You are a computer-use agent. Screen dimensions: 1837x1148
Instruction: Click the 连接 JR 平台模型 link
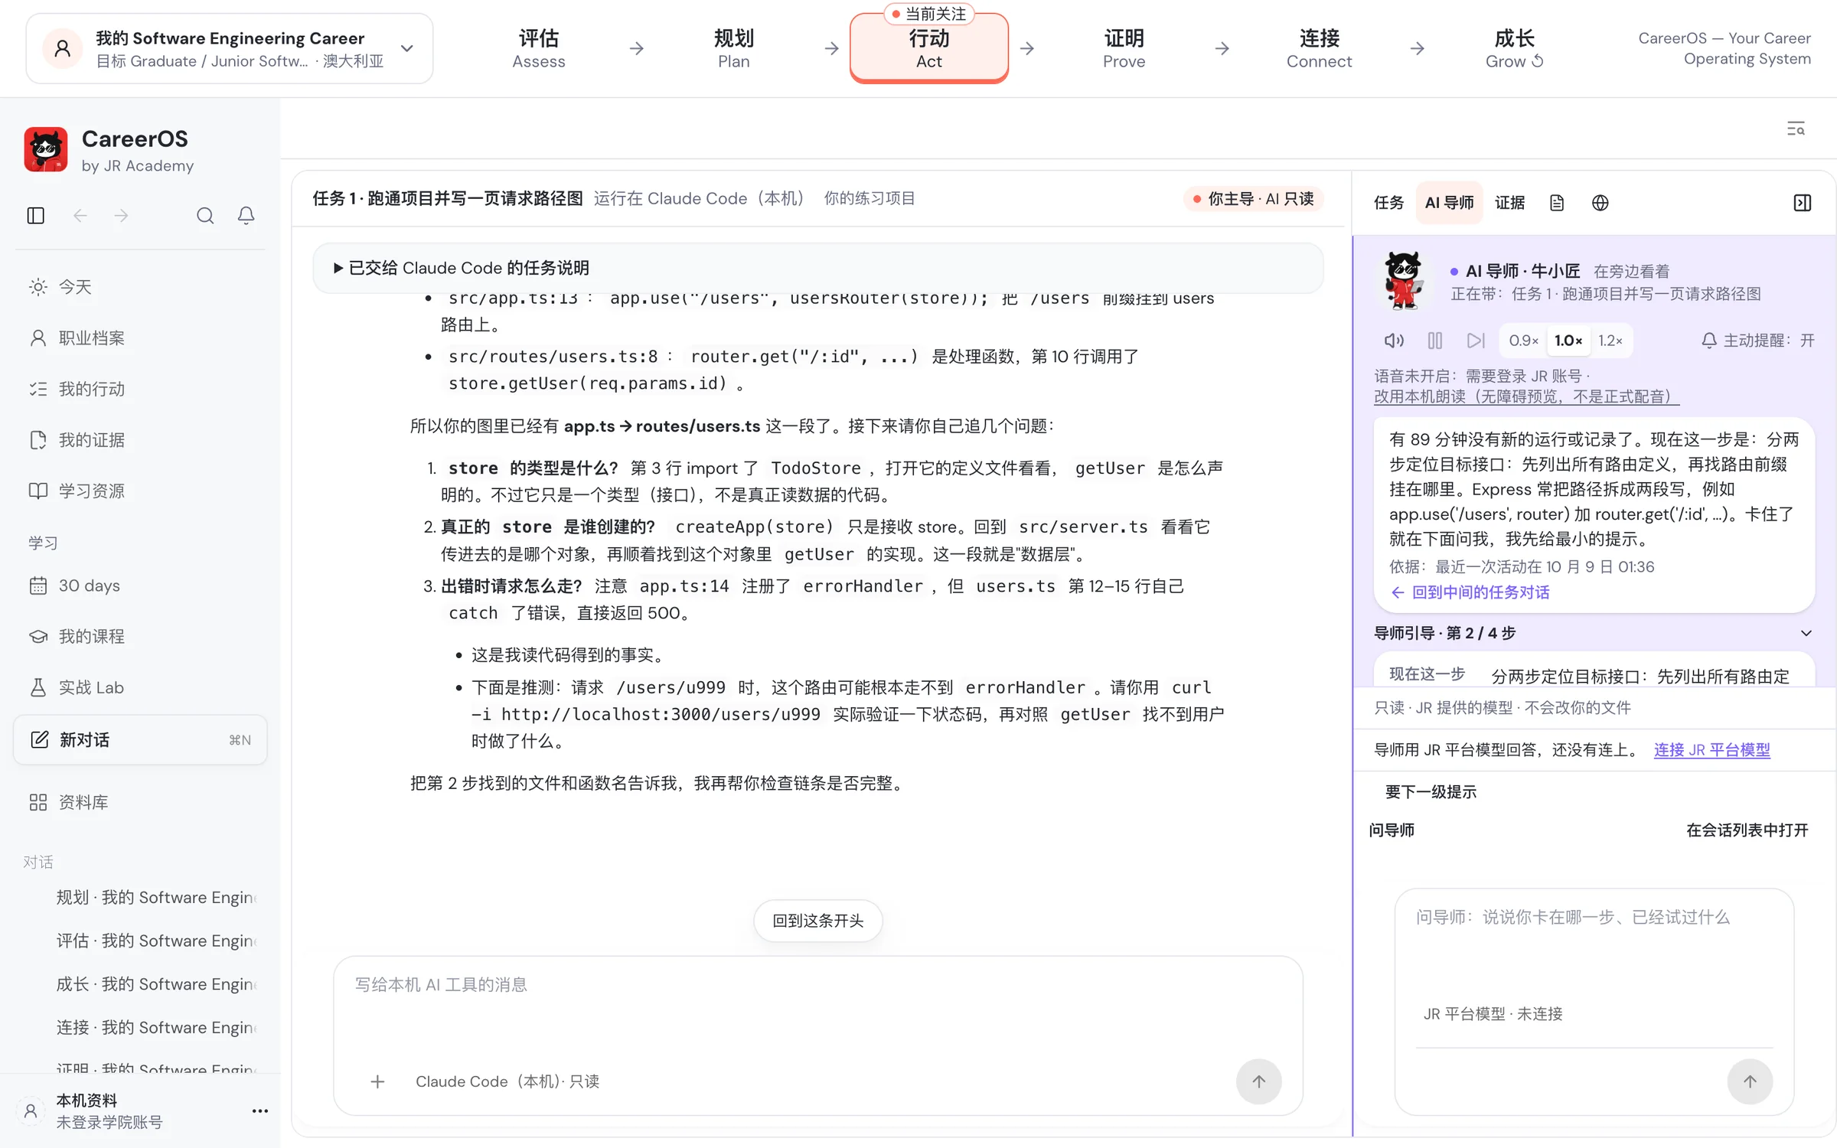point(1711,750)
